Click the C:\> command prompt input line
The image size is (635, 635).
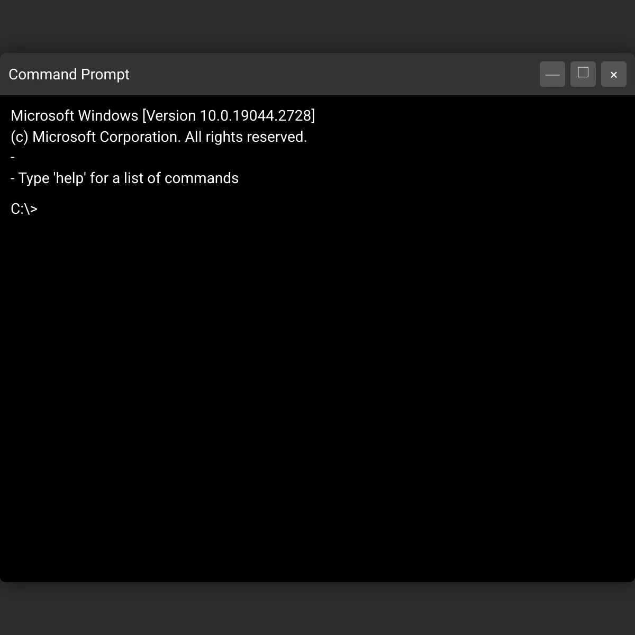pos(317,208)
